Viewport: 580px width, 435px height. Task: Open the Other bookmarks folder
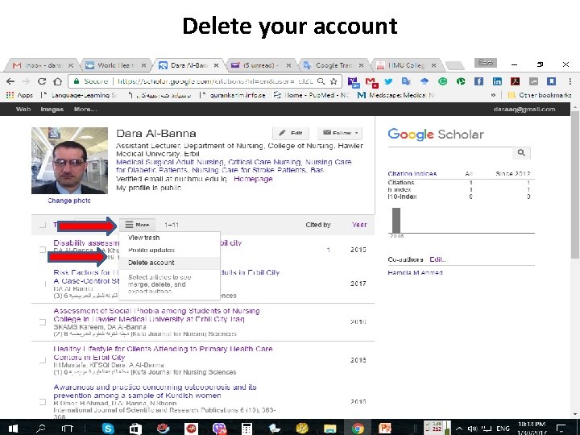(x=540, y=95)
